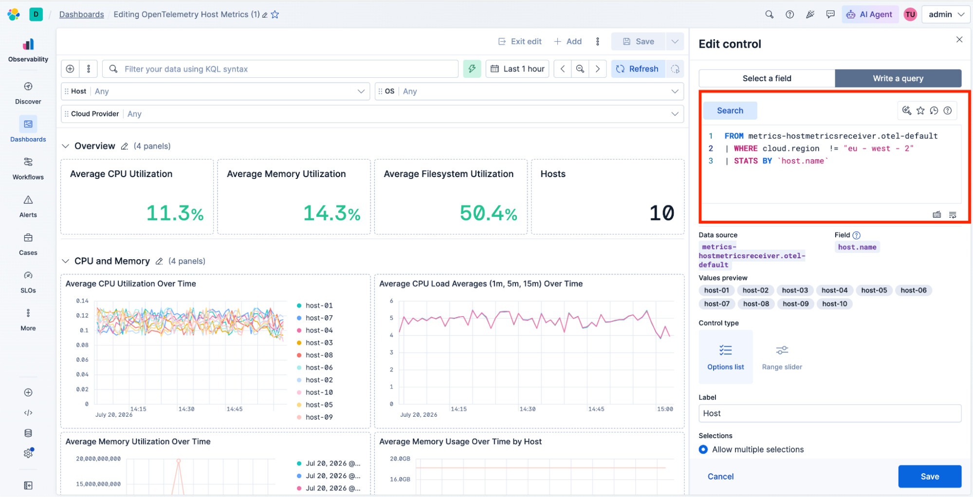Go to previous time window
This screenshot has height=497, width=973.
click(563, 69)
